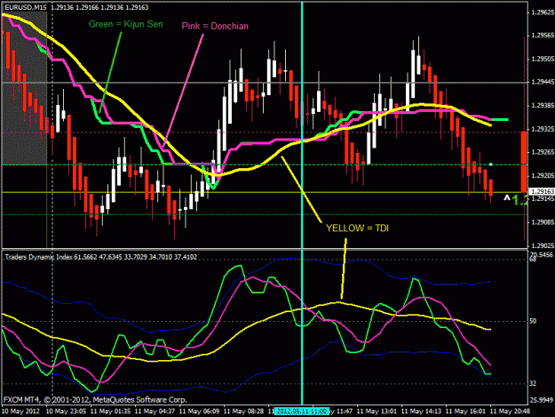Viewport: 555px width, 417px height.
Task: Click the '11 May 16:01' time axis label
Action: [465, 412]
